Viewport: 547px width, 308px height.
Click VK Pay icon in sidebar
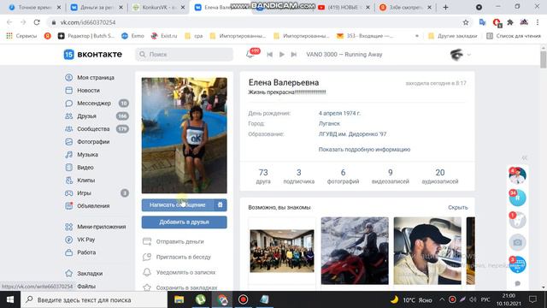(x=69, y=240)
